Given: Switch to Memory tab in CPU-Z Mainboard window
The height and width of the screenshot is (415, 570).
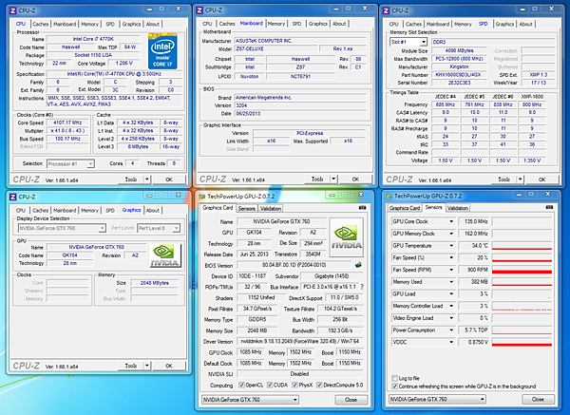Looking at the screenshot, I should pyautogui.click(x=276, y=24).
